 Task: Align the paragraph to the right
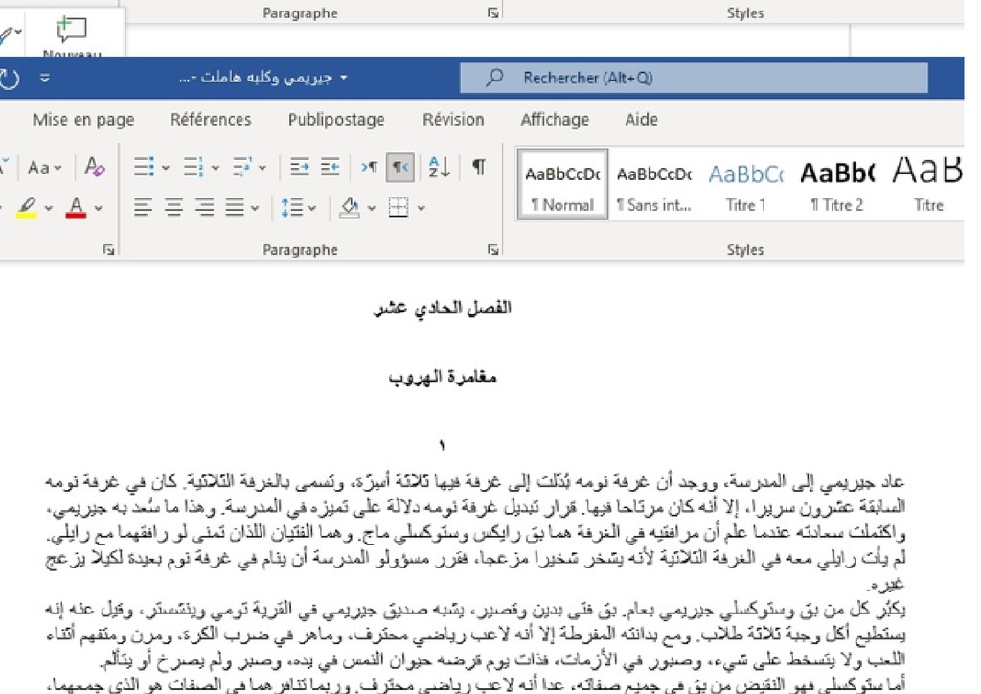pyautogui.click(x=205, y=208)
